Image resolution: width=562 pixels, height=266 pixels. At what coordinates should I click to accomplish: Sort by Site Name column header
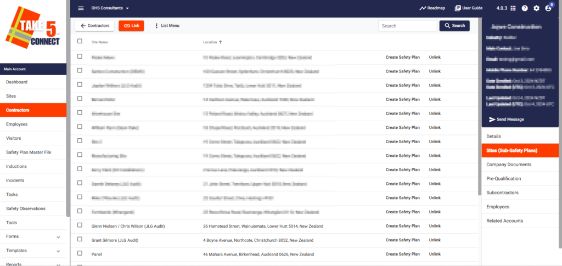pyautogui.click(x=100, y=42)
